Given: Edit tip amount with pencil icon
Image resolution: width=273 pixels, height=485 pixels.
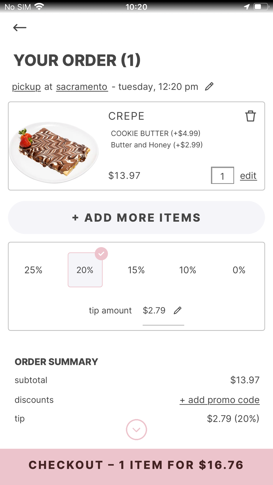Looking at the screenshot, I should [177, 310].
